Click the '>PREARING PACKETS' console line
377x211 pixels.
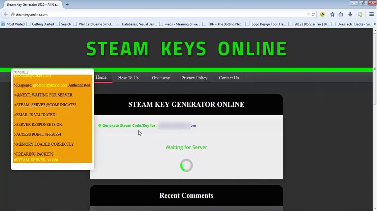34,154
